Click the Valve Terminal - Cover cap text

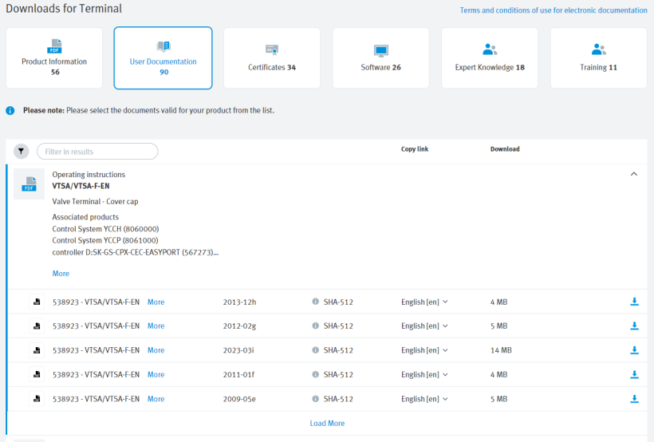pos(95,202)
